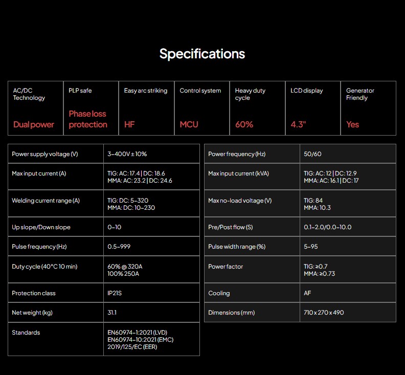This screenshot has height=375, width=405.
Task: Click the Max no-load voltage (V) label
Action: click(x=240, y=201)
